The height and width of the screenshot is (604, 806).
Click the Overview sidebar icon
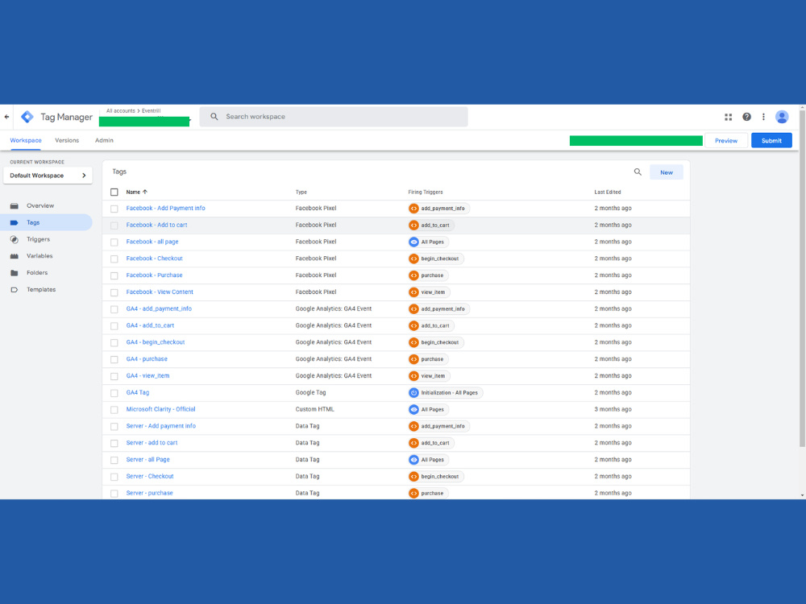(15, 206)
